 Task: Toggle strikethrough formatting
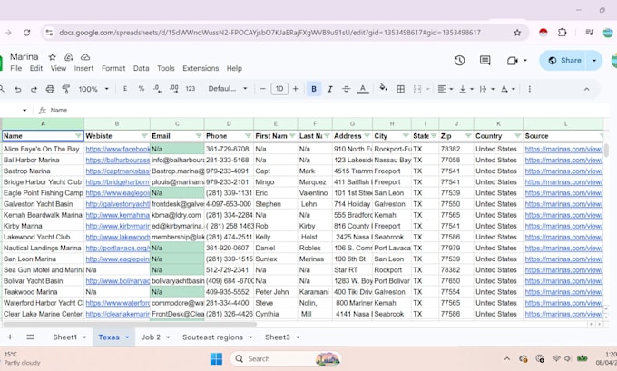click(x=347, y=89)
